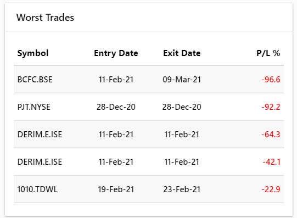The width and height of the screenshot is (297, 218).
Task: Click the -64.3 DERIM.E.ISE loss value
Action: coord(271,135)
